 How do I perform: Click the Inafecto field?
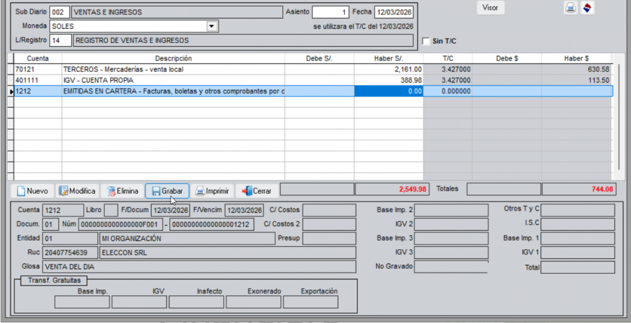[x=197, y=302]
